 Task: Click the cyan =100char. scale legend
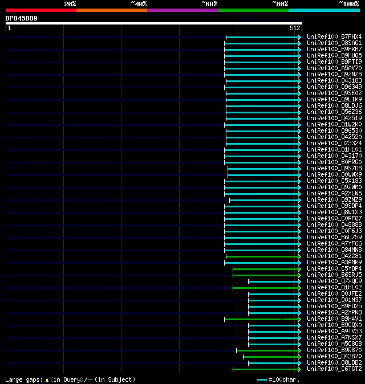click(262, 380)
